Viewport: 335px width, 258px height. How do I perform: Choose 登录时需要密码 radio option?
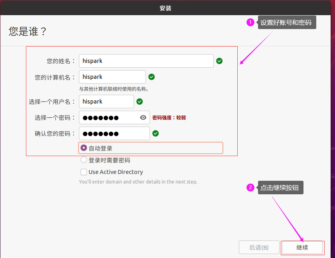[x=84, y=160]
